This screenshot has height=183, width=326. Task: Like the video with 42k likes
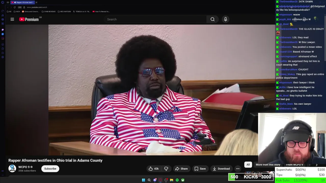pyautogui.click(x=154, y=169)
